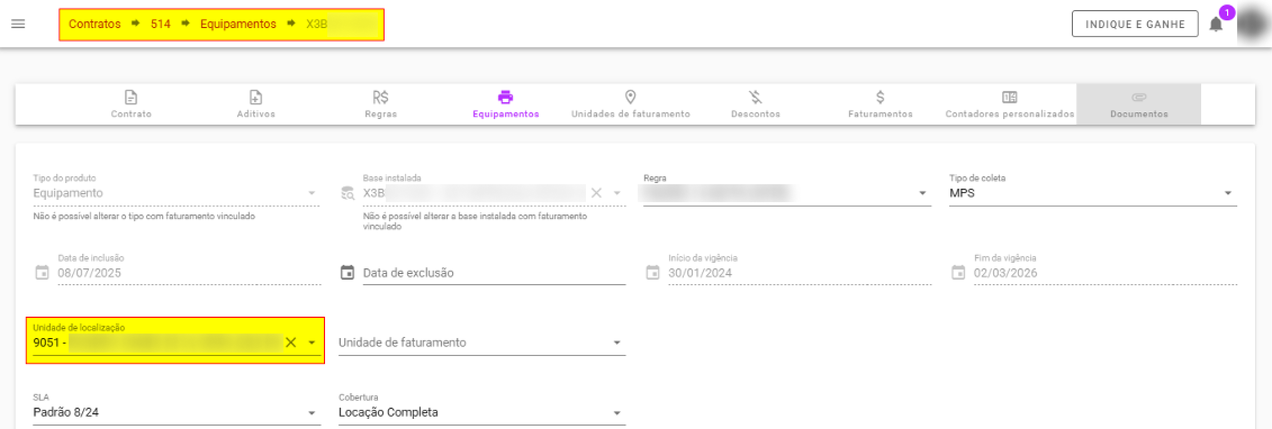Expand the Tipo de coleta dropdown

tap(1228, 193)
